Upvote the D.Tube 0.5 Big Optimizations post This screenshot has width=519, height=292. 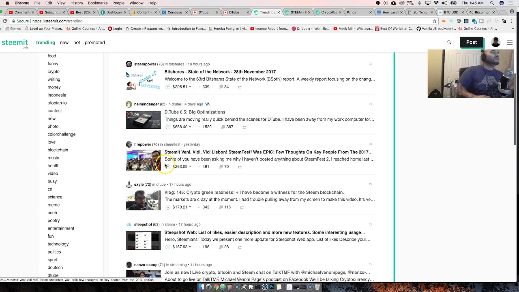point(168,127)
